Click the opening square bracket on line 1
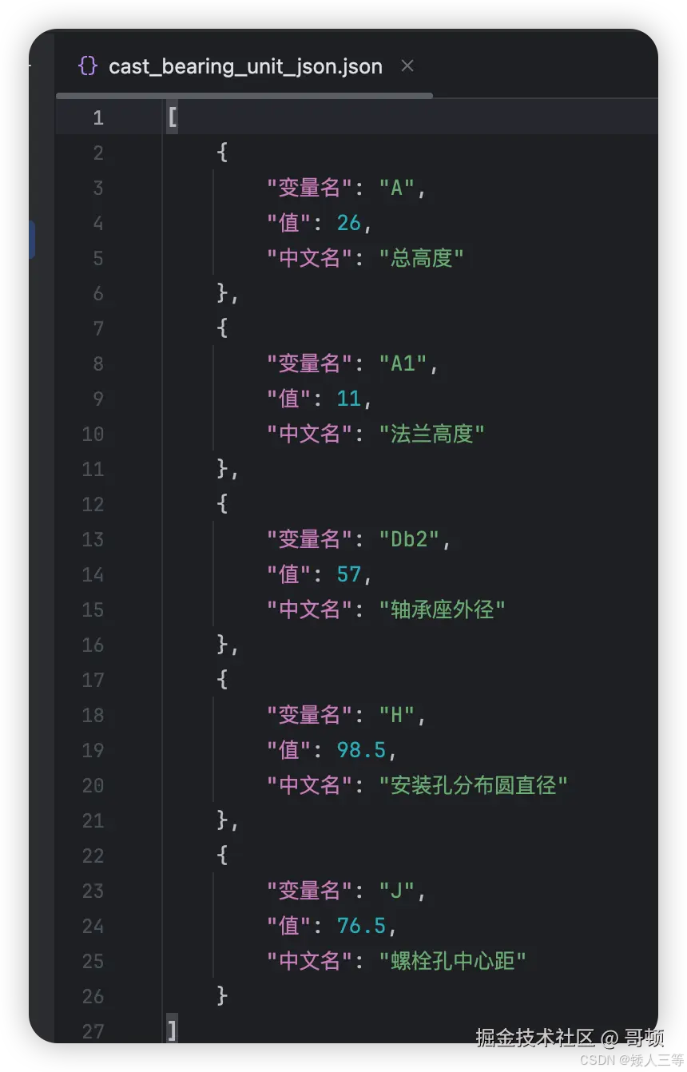The width and height of the screenshot is (687, 1072). [173, 118]
